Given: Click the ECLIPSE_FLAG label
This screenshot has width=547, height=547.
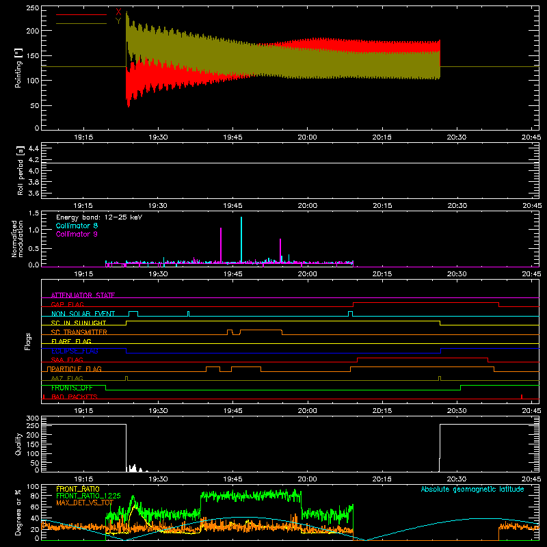Looking at the screenshot, I should tap(75, 351).
